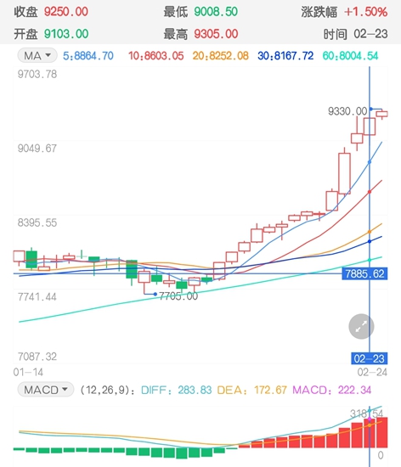Screen dimensions: 401x467
Task: Tap the fullscreen expand chart icon
Action: 361,327
